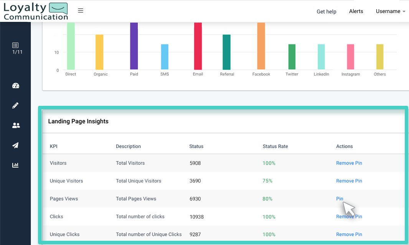Open the bar chart reports icon
This screenshot has height=245, width=409.
point(15,165)
